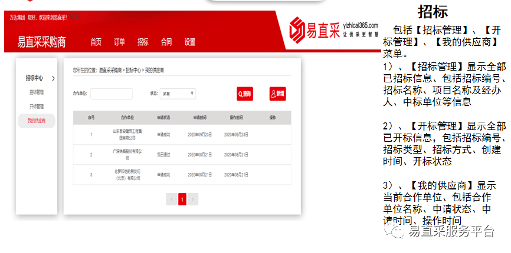Go to previous page arrow in pagination

(172, 199)
